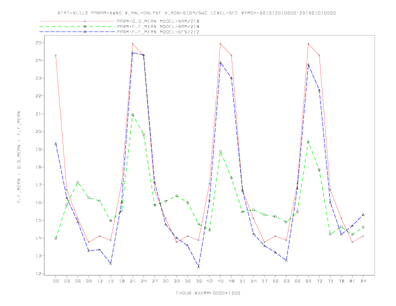Click green circle data point at hour 06
The width and height of the screenshot is (396, 306).
pyautogui.click(x=78, y=182)
